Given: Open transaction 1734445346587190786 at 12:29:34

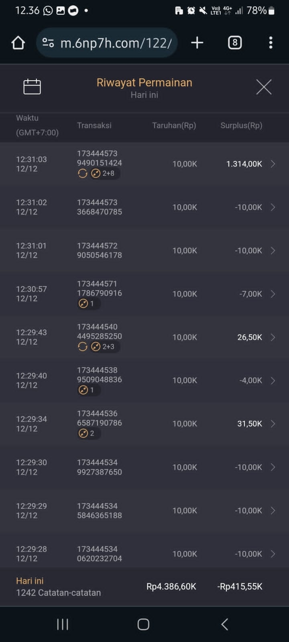Looking at the screenshot, I should point(100,418).
